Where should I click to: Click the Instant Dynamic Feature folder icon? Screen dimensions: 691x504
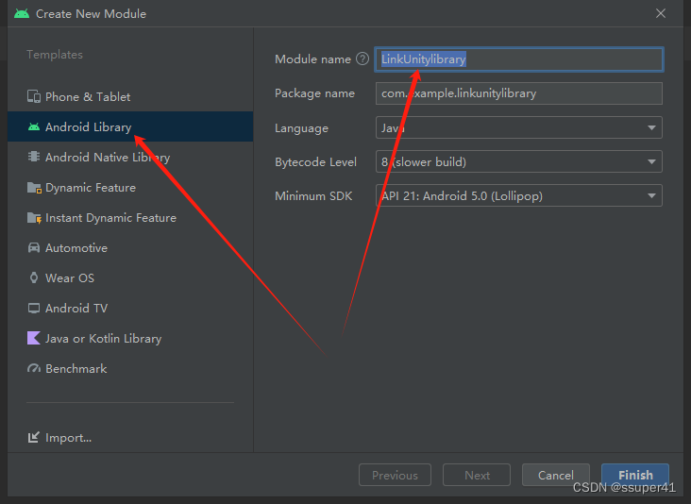(x=34, y=218)
